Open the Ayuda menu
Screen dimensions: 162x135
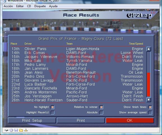(53, 6)
